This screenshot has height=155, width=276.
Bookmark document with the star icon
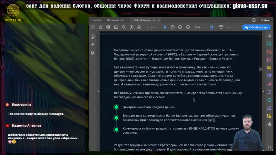point(101,27)
